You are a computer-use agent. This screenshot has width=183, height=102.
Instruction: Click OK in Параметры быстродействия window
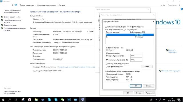pyautogui.click(x=128, y=93)
